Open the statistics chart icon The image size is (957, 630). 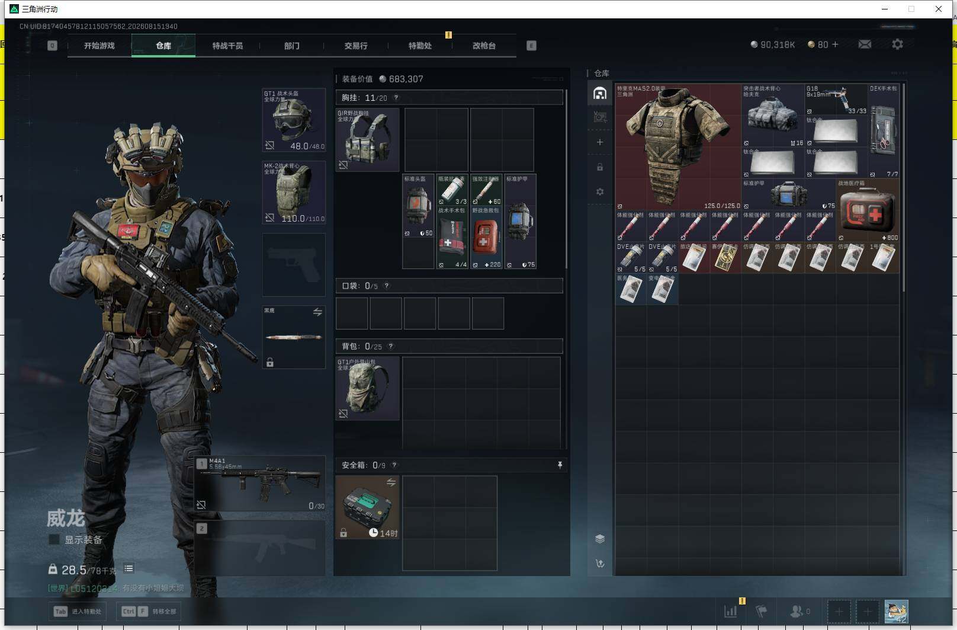731,611
